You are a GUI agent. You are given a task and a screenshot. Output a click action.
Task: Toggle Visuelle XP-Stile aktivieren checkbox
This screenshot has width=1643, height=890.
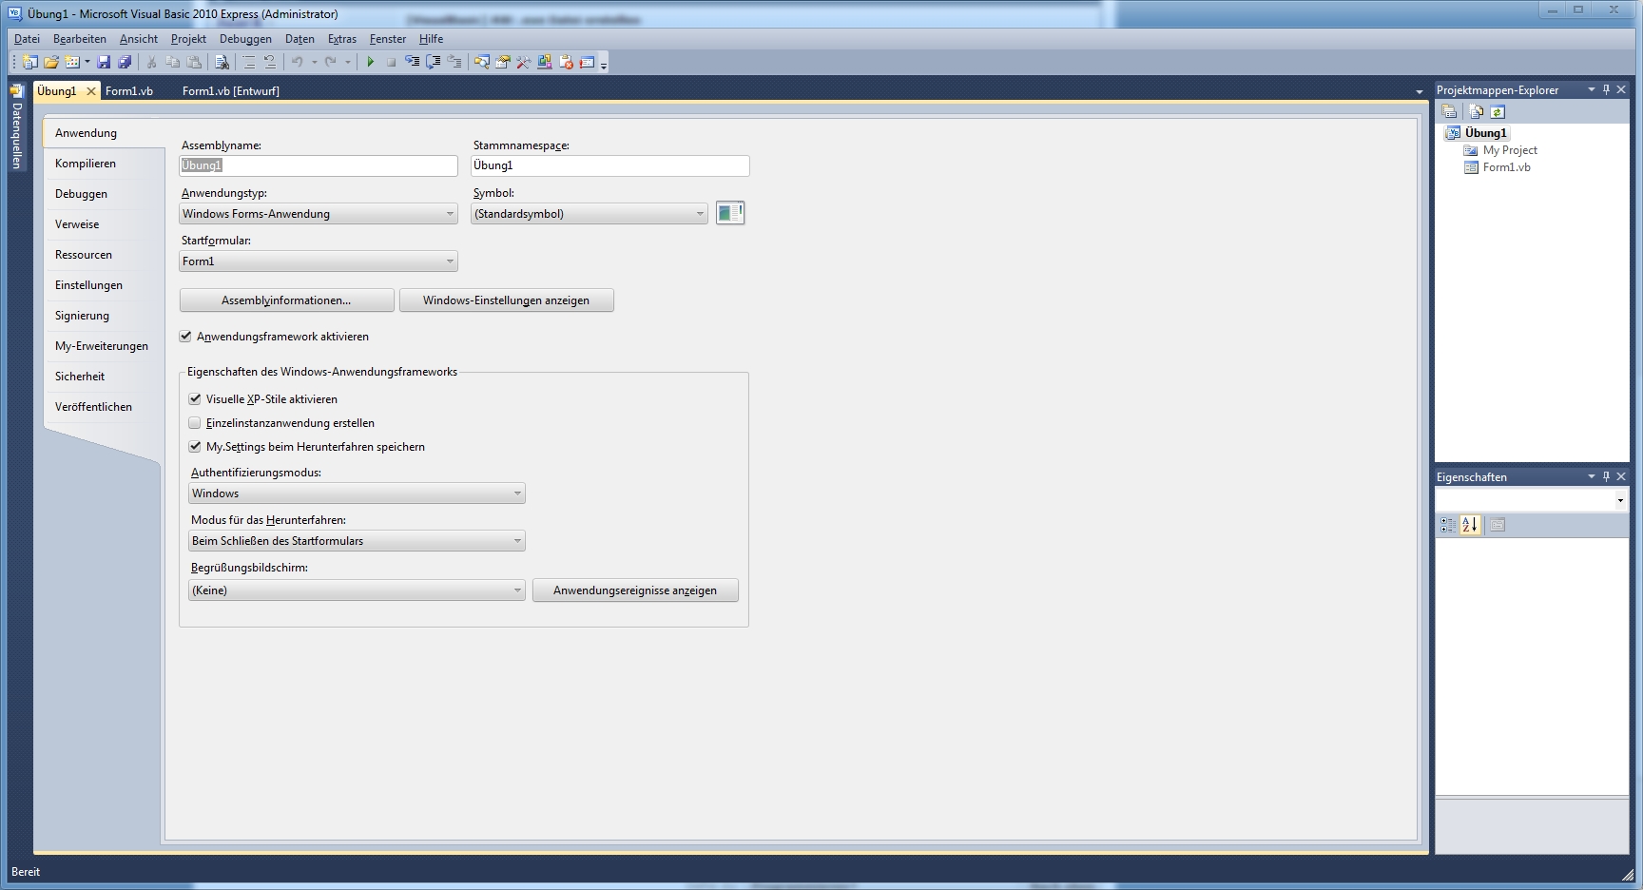[x=195, y=399]
